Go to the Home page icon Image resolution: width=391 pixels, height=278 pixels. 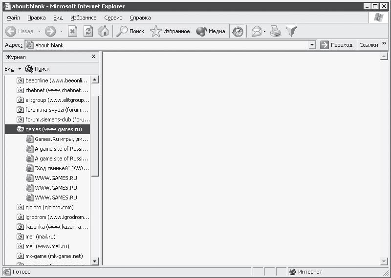point(103,31)
